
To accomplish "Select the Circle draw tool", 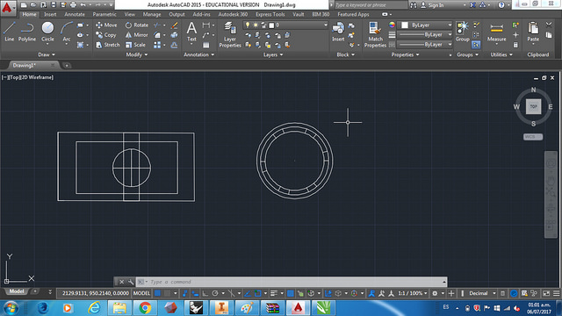I will click(x=47, y=32).
